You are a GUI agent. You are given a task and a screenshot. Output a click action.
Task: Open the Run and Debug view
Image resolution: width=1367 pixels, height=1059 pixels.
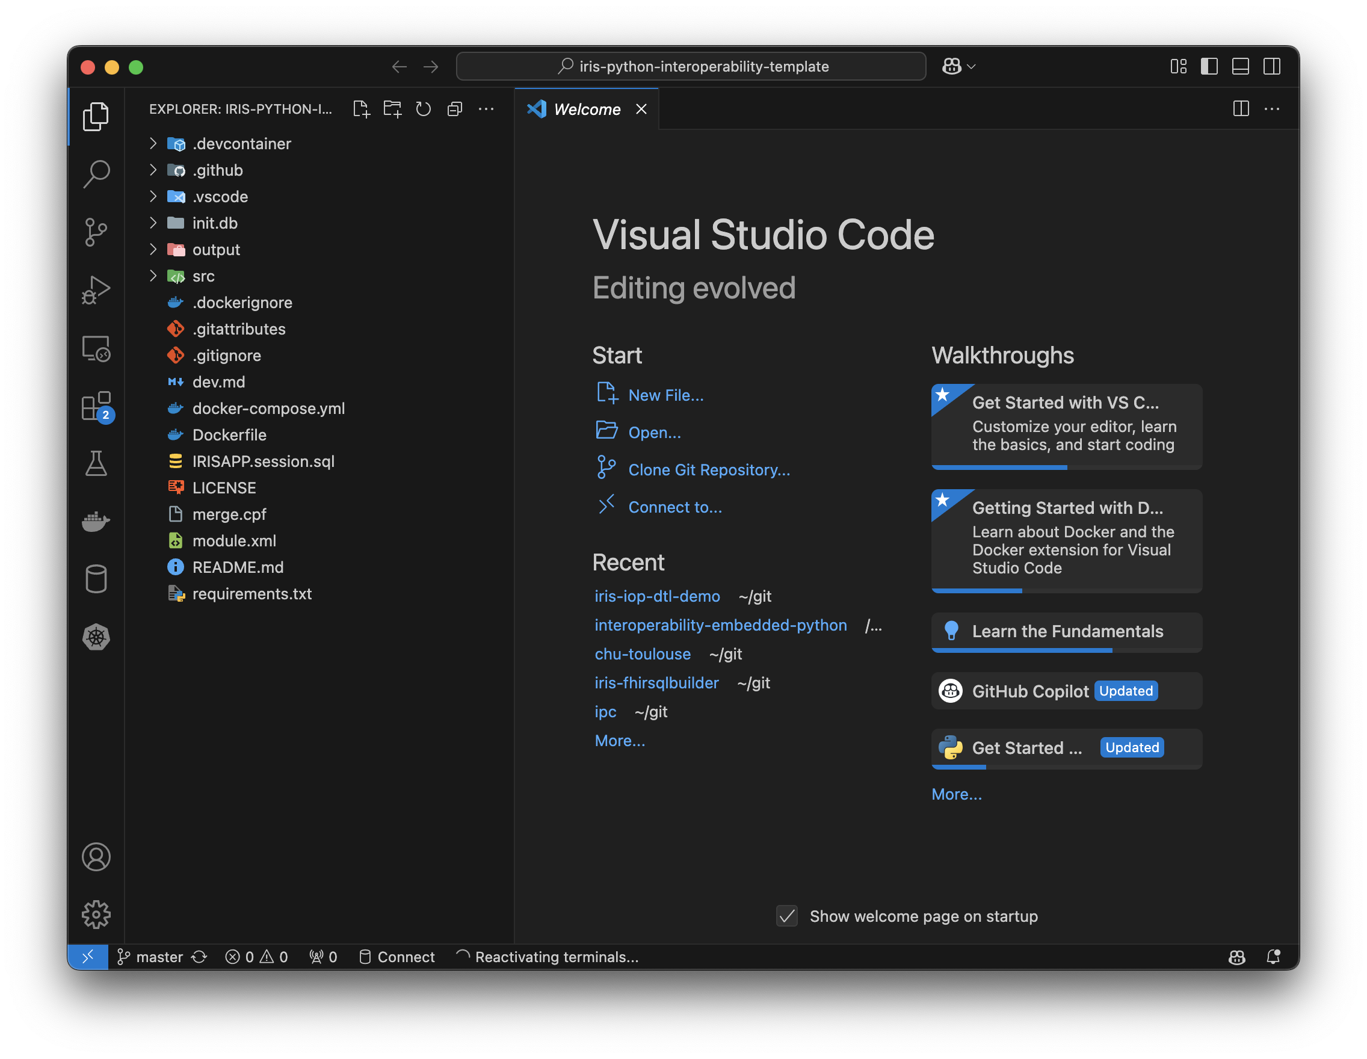coord(96,291)
